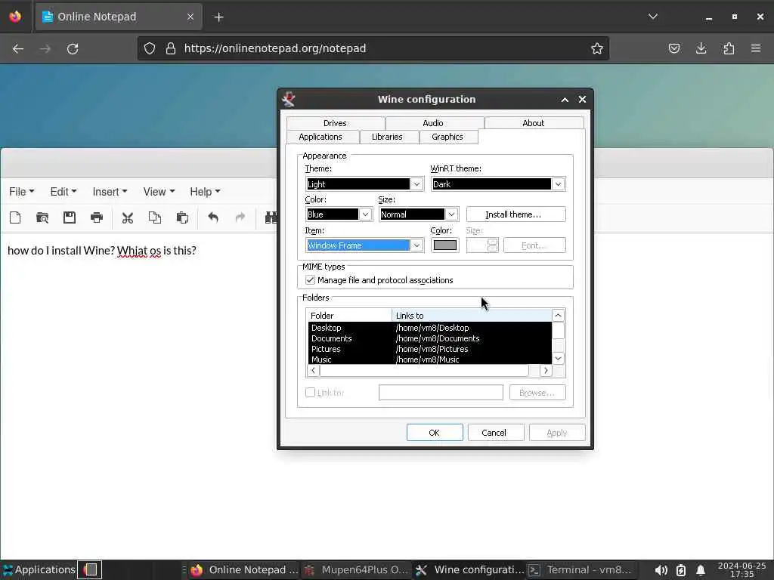Image resolution: width=774 pixels, height=580 pixels.
Task: Click the Undo arrow icon
Action: coord(213,217)
